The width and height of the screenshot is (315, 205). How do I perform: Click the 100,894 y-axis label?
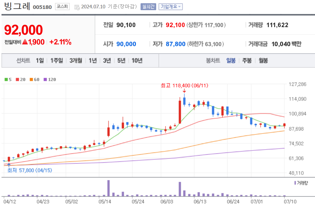tap(298, 114)
